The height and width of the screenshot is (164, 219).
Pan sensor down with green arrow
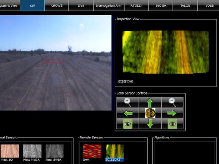(x=150, y=123)
